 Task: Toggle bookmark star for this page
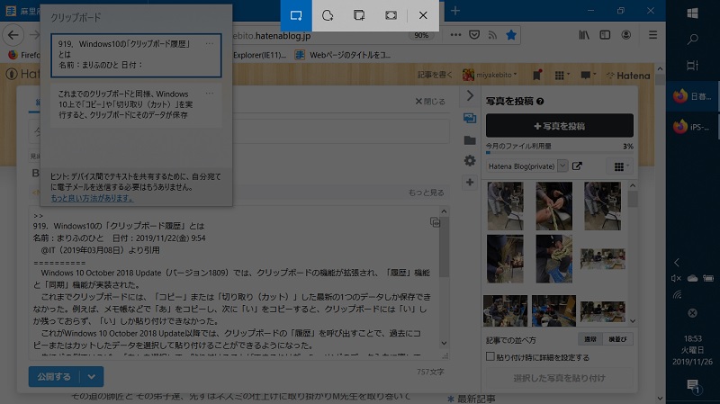511,35
